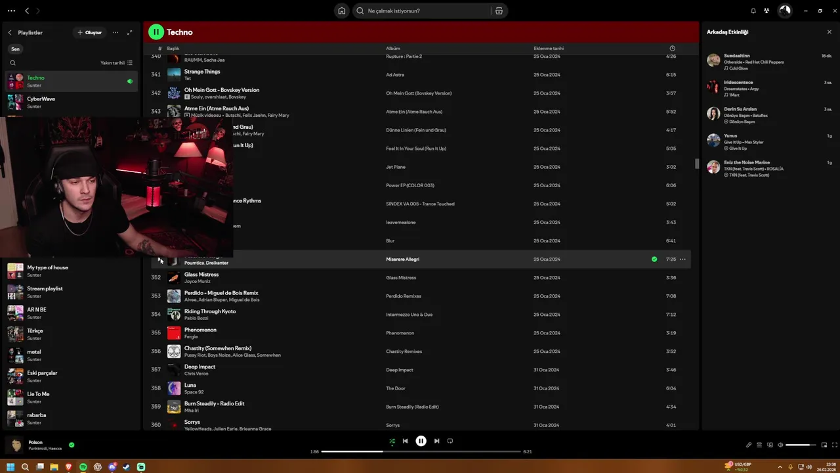Open 'My type of house' playlist
The height and width of the screenshot is (473, 840).
[72, 271]
